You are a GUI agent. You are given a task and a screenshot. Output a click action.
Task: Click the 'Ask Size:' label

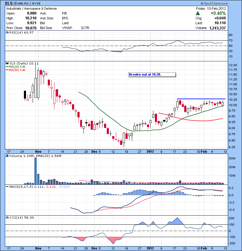[x=47, y=18]
